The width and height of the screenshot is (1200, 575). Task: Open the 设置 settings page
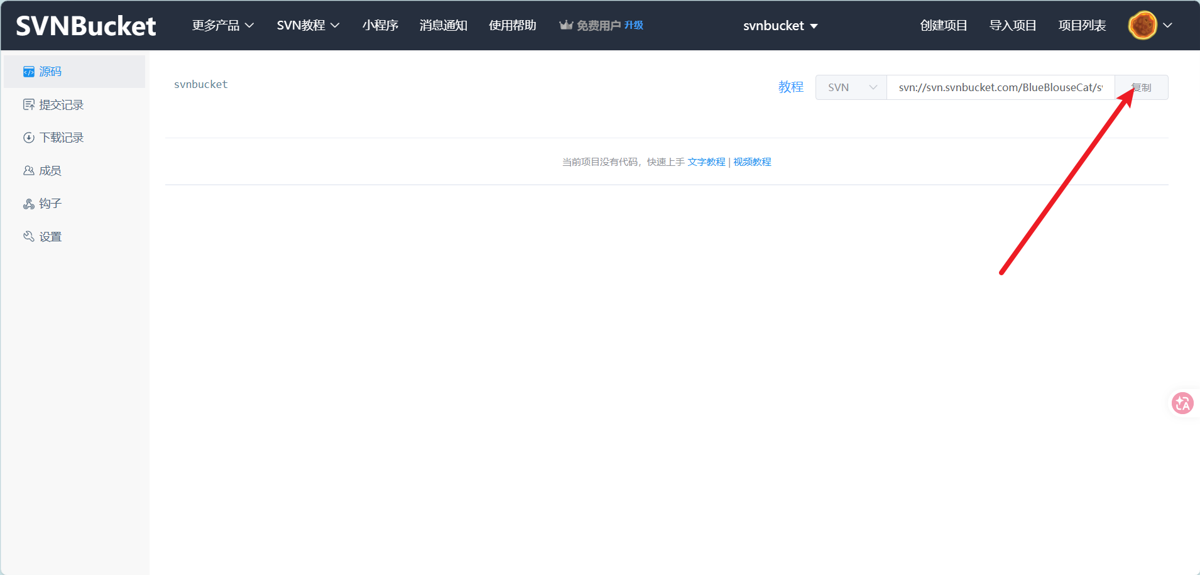50,237
